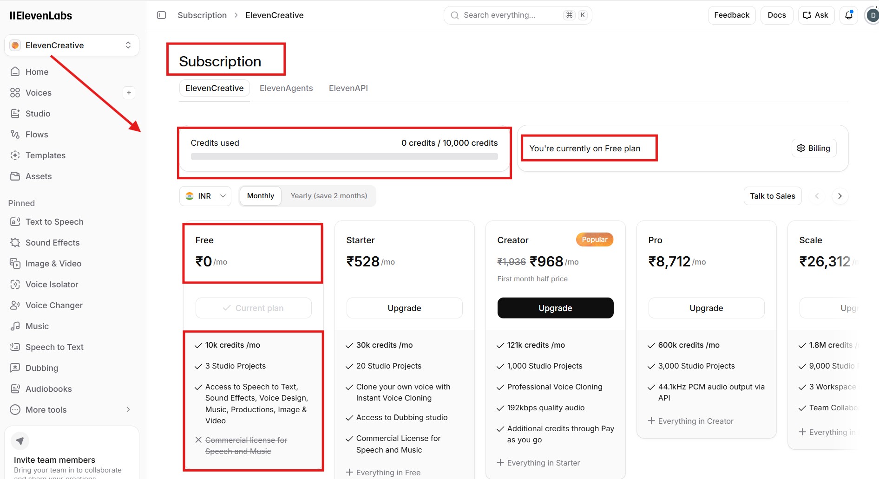This screenshot has width=879, height=479.
Task: Click 'First month half price' text
Action: point(532,278)
